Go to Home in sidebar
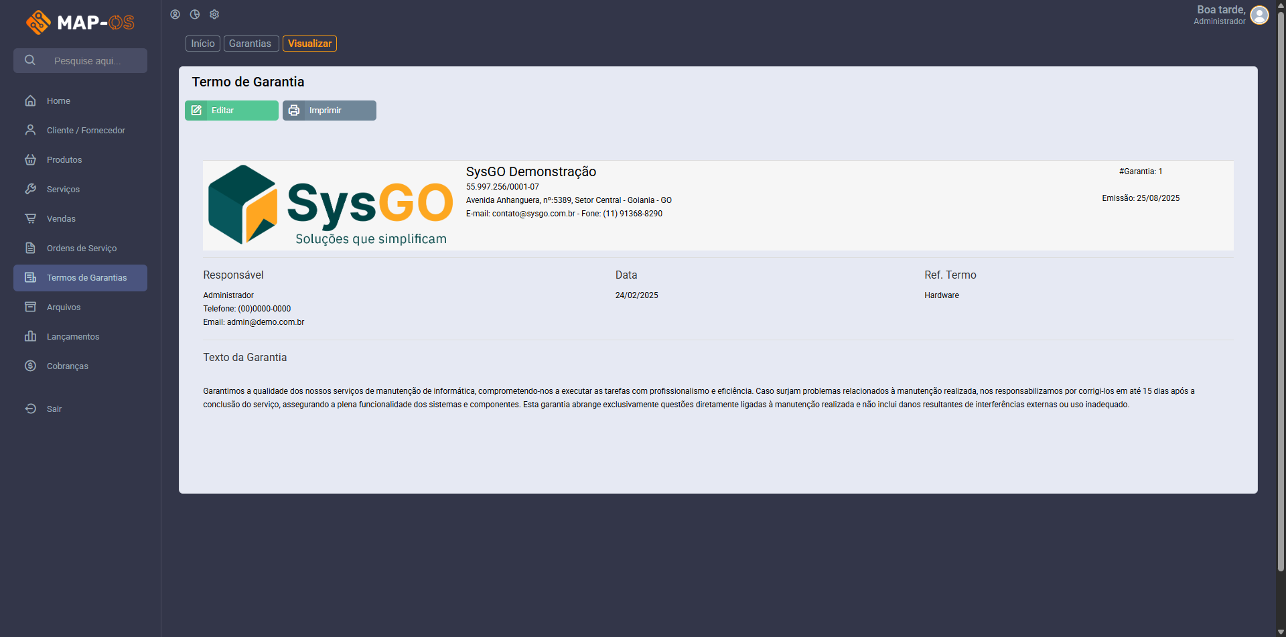The width and height of the screenshot is (1286, 637). point(80,100)
